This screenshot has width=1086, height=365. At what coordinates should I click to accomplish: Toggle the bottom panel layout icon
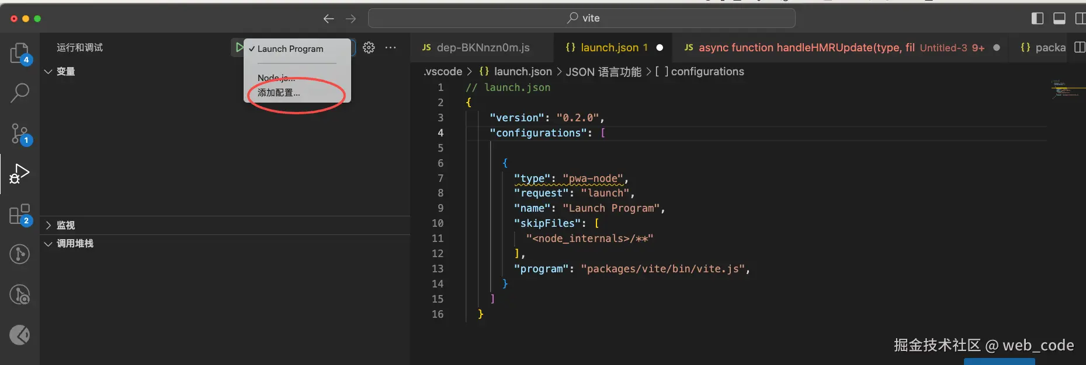(x=1059, y=19)
